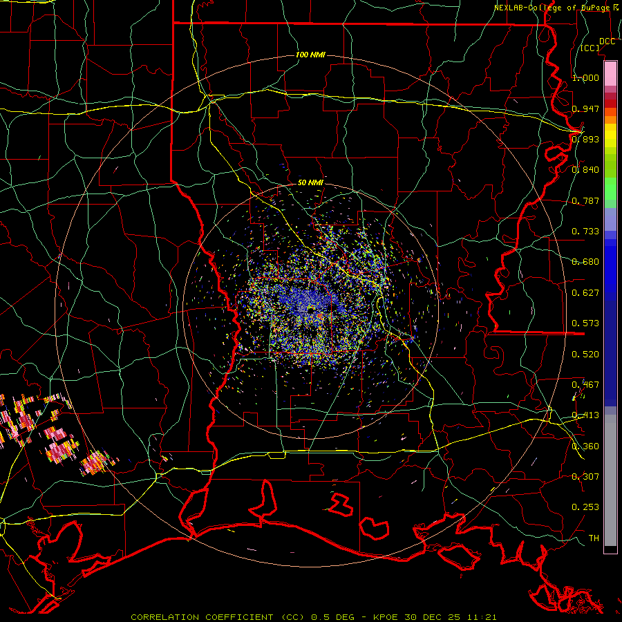This screenshot has height=622, width=622.
Task: Click the 0.253 scale value
Action: click(585, 507)
